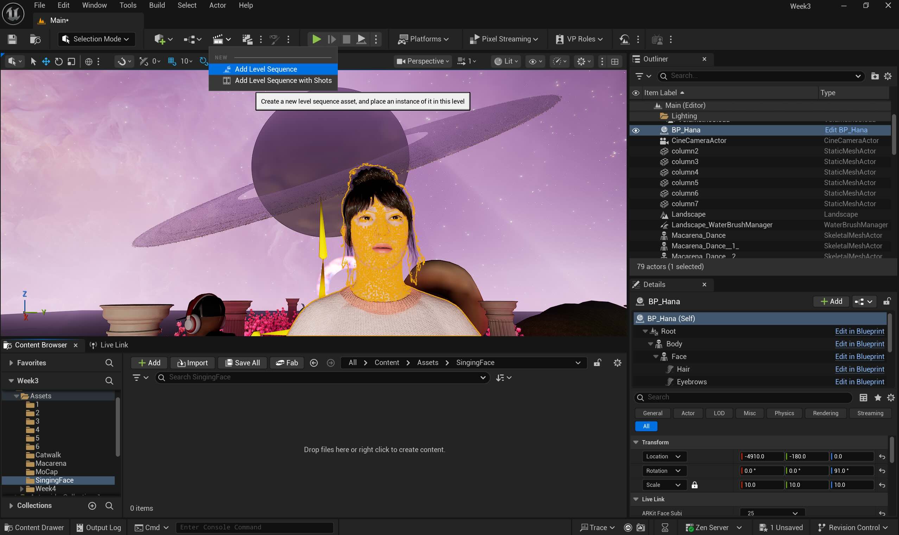Click Save All in the Content Browser

pyautogui.click(x=242, y=363)
